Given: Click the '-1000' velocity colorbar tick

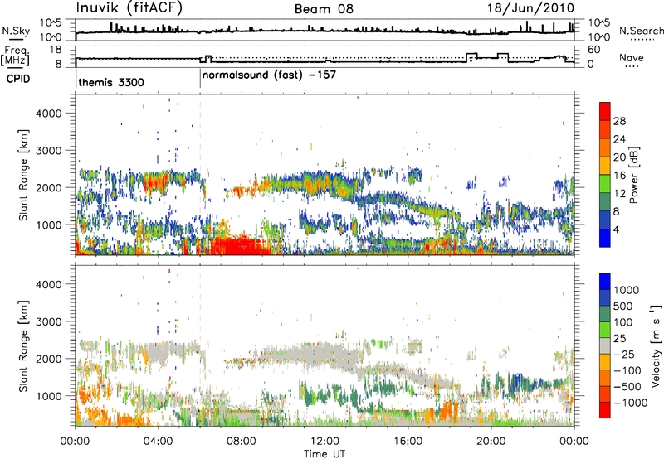Looking at the screenshot, I should (630, 403).
